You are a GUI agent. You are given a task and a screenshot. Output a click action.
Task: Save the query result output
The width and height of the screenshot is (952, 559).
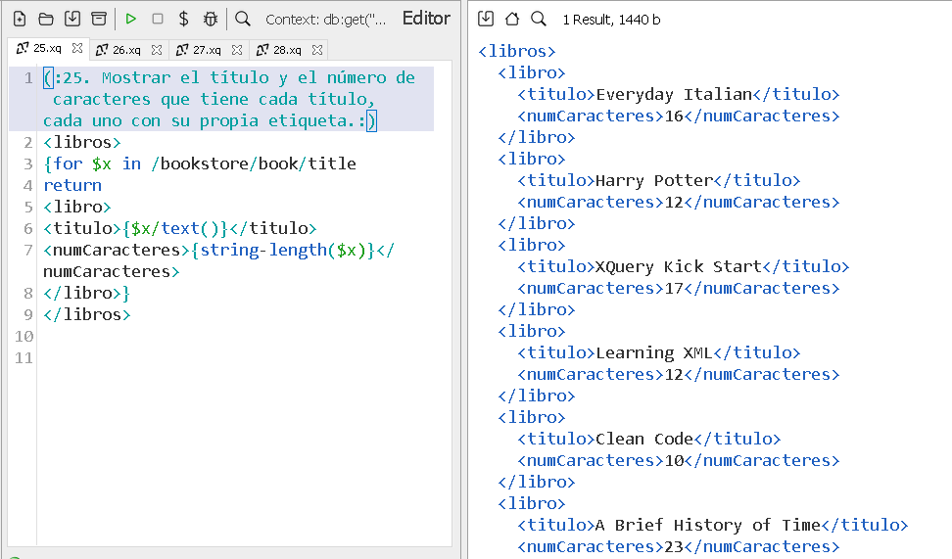coord(486,19)
